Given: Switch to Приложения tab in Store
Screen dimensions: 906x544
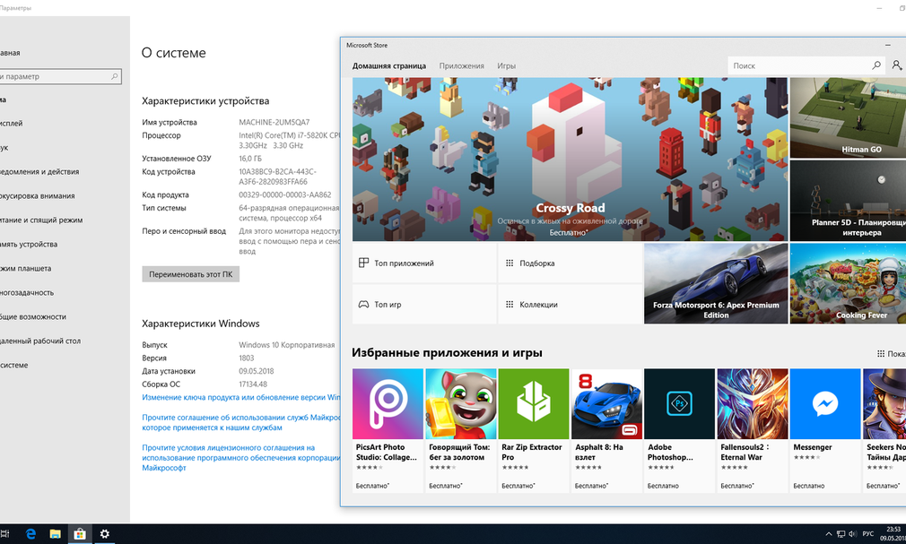Looking at the screenshot, I should (x=461, y=65).
